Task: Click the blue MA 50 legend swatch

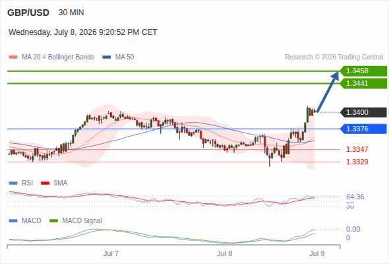Action: (107, 57)
